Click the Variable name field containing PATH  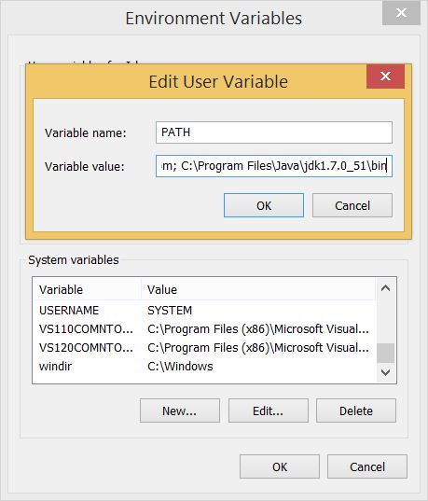[274, 132]
